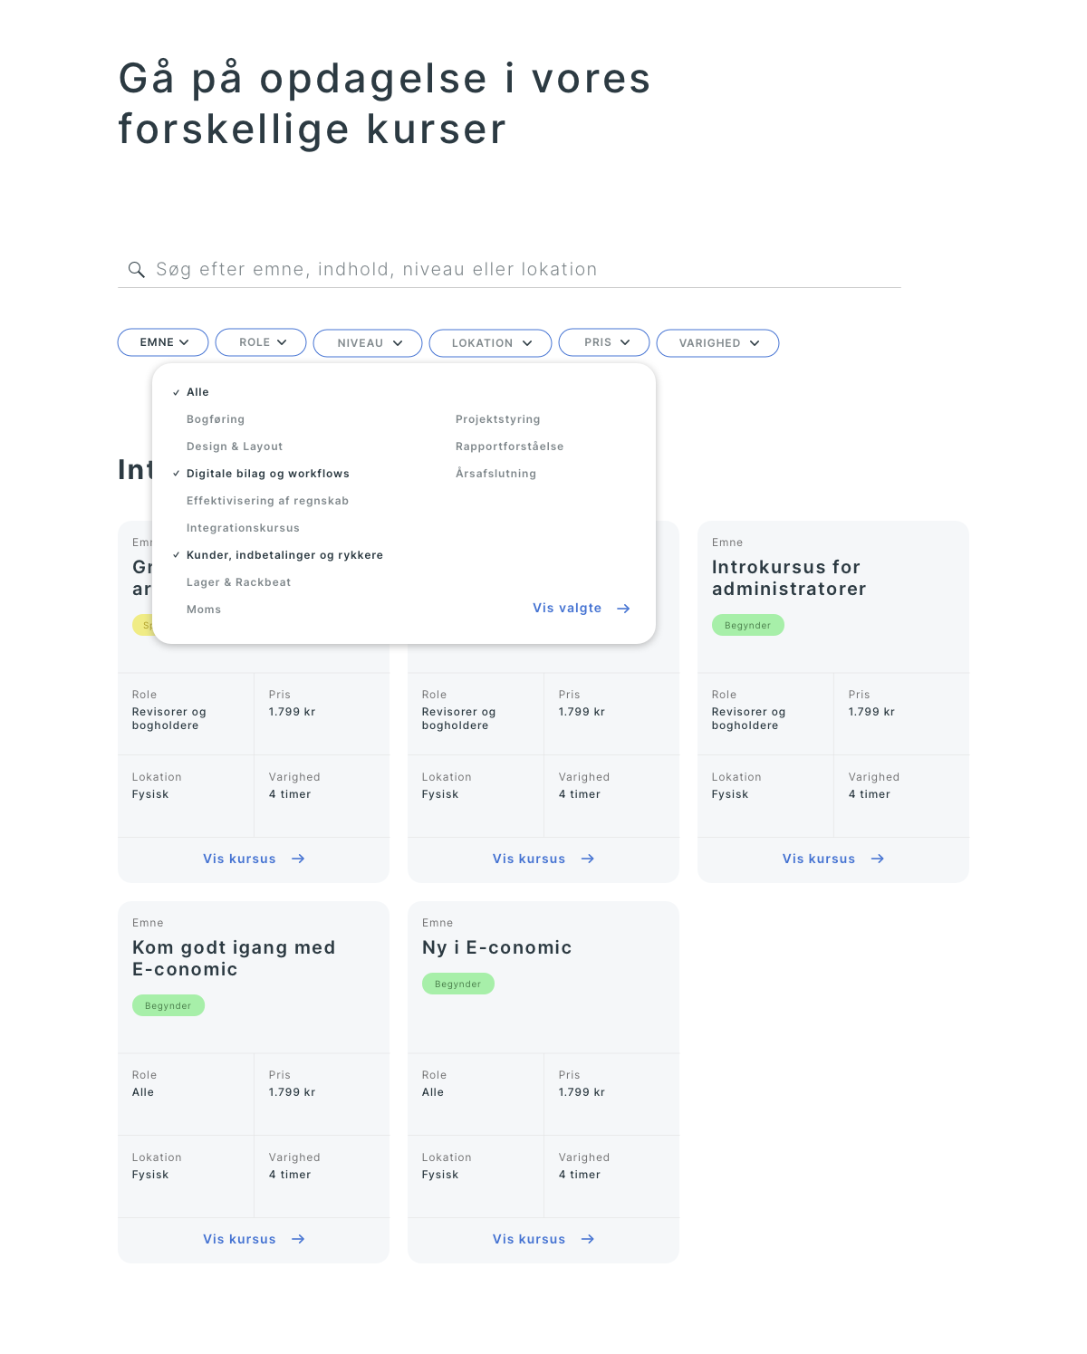The width and height of the screenshot is (1087, 1354).
Task: Click the PRIS dropdown chevron
Action: click(x=625, y=342)
